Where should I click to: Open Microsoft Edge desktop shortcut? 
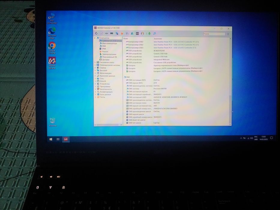click(x=52, y=33)
